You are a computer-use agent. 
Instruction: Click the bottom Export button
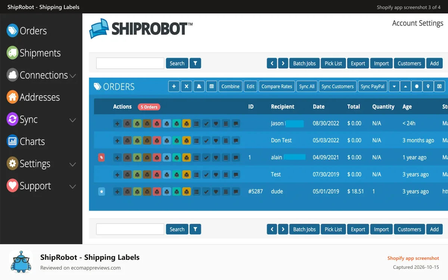(x=358, y=229)
